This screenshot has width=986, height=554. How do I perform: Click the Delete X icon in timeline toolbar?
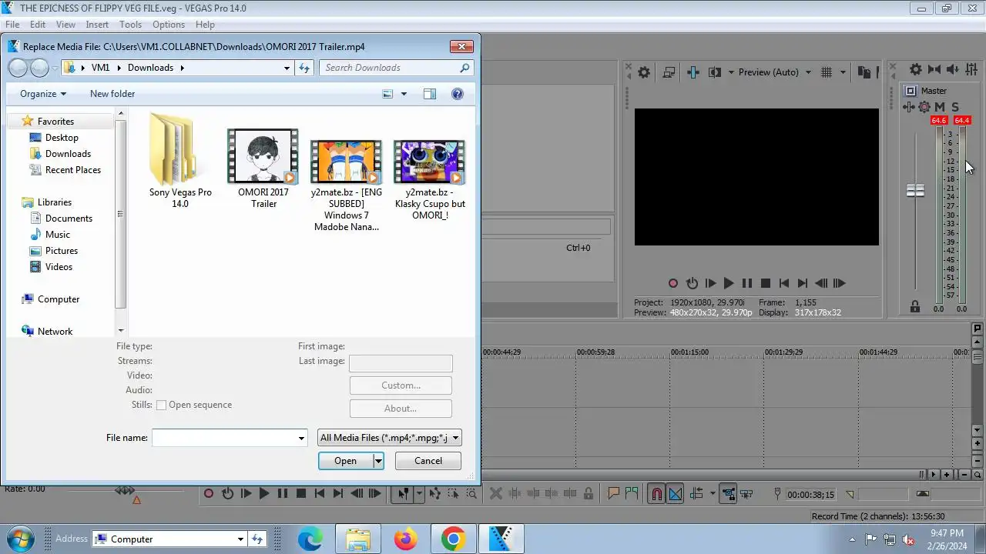tap(495, 494)
